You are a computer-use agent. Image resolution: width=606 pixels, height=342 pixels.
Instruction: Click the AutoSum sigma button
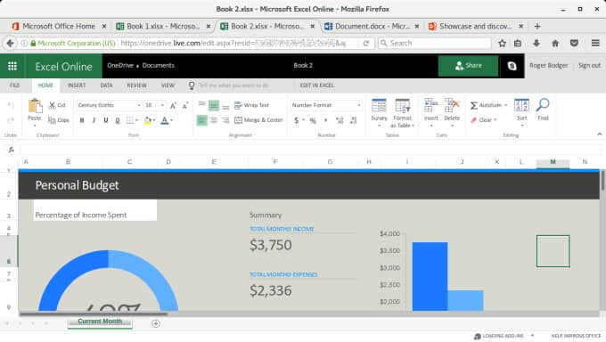tap(474, 105)
